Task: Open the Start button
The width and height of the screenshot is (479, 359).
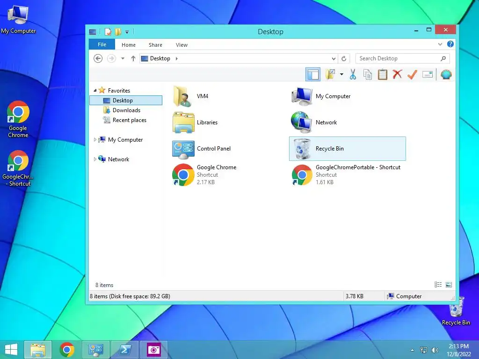Action: [x=11, y=350]
